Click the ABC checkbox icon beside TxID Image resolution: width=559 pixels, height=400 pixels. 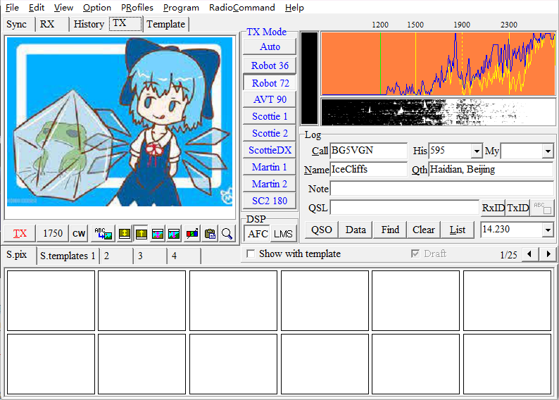click(x=542, y=208)
